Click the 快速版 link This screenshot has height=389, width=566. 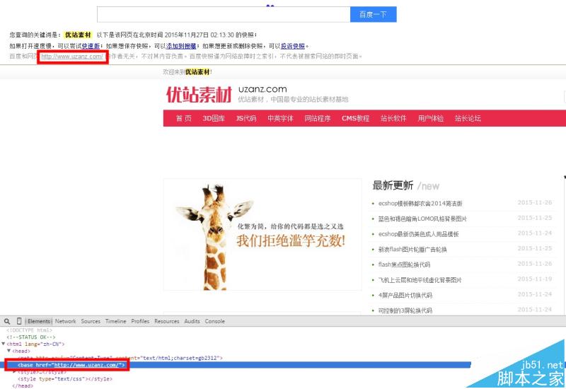click(91, 45)
